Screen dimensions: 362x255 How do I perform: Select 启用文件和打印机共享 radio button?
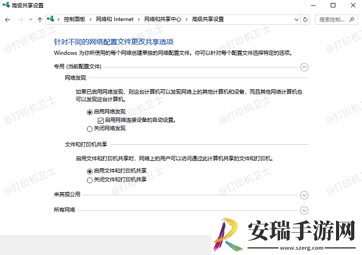click(x=89, y=171)
